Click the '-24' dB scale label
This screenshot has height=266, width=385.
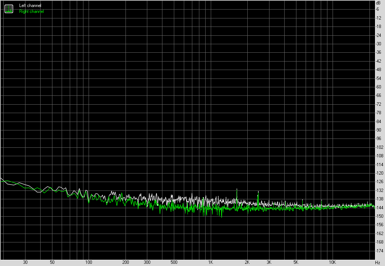pyautogui.click(x=378, y=35)
